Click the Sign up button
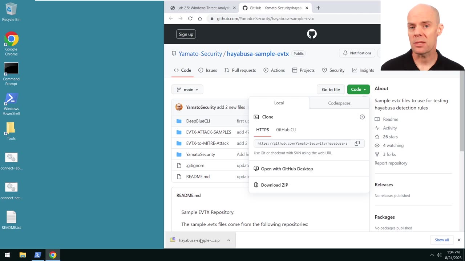Viewport: 465px width, 261px height. tap(186, 34)
